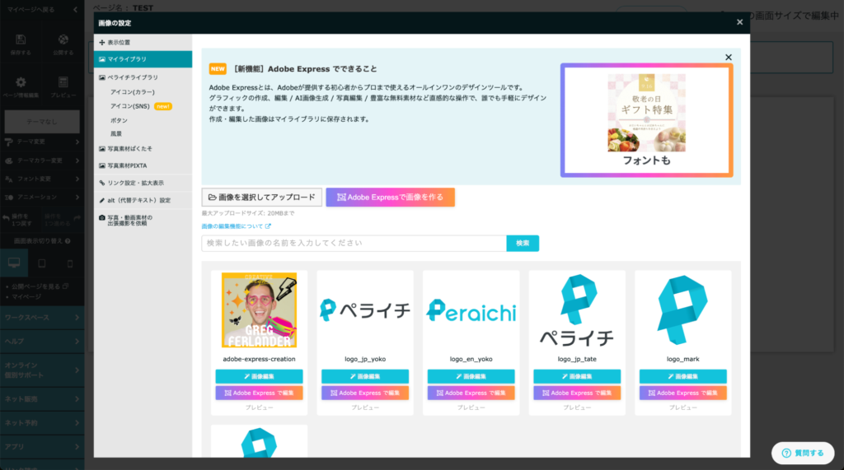This screenshot has height=470, width=844.
Task: Click Adobe Express edit icon under adobe-express-creation
Action: coord(227,393)
